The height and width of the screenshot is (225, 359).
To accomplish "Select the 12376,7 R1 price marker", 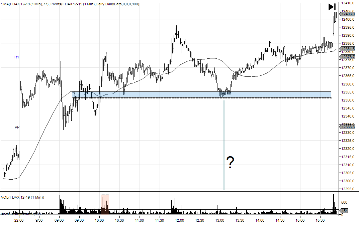I will point(348,57).
